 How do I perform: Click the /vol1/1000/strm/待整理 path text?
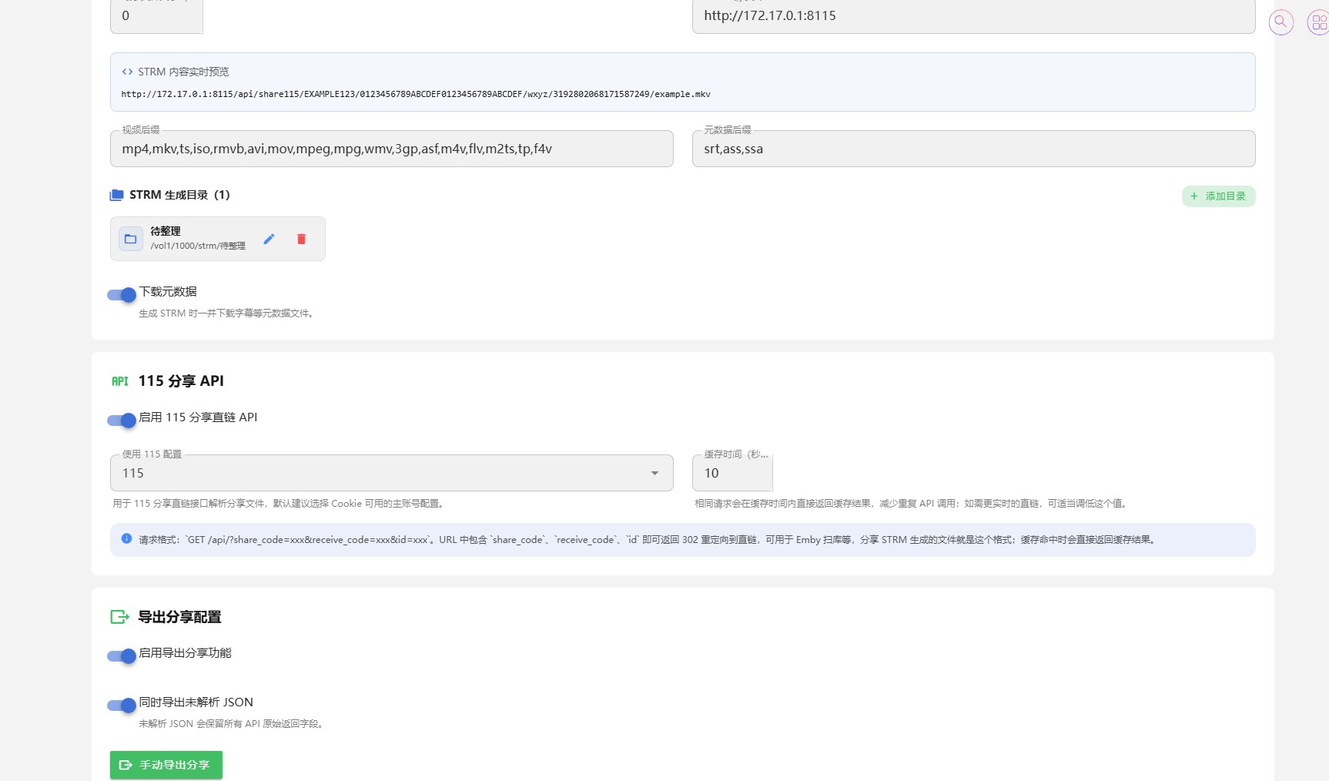[198, 246]
